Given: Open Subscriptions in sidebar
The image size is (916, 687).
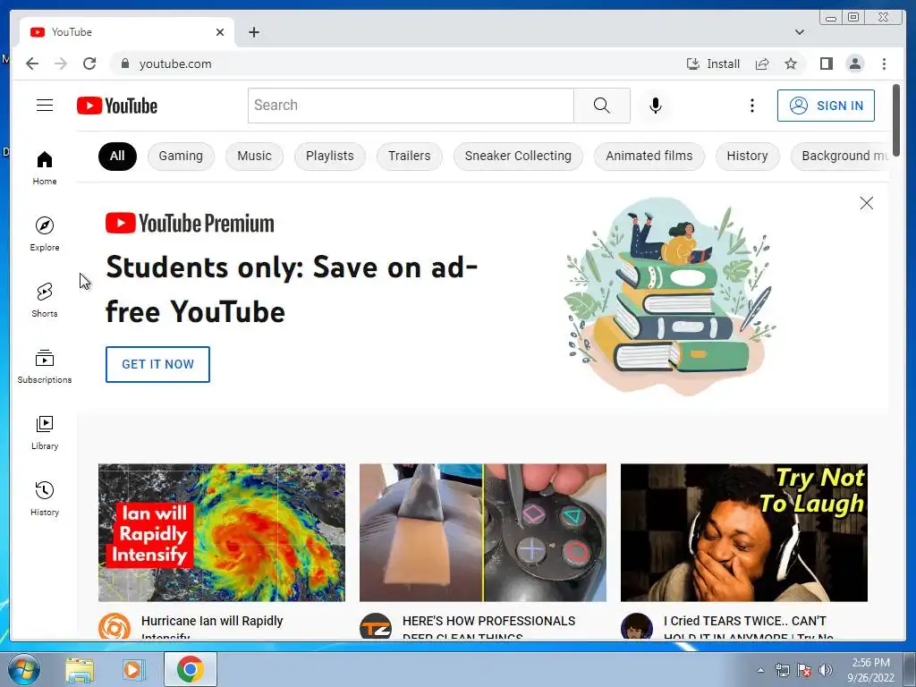Looking at the screenshot, I should tap(45, 366).
